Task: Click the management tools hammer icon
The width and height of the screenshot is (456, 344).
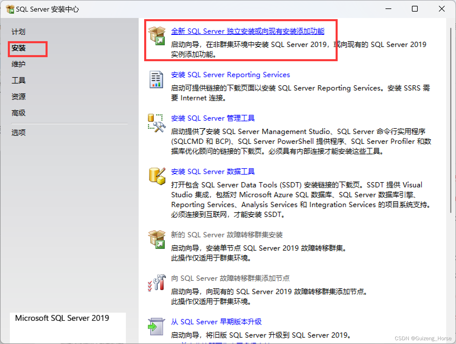Action: (x=157, y=123)
